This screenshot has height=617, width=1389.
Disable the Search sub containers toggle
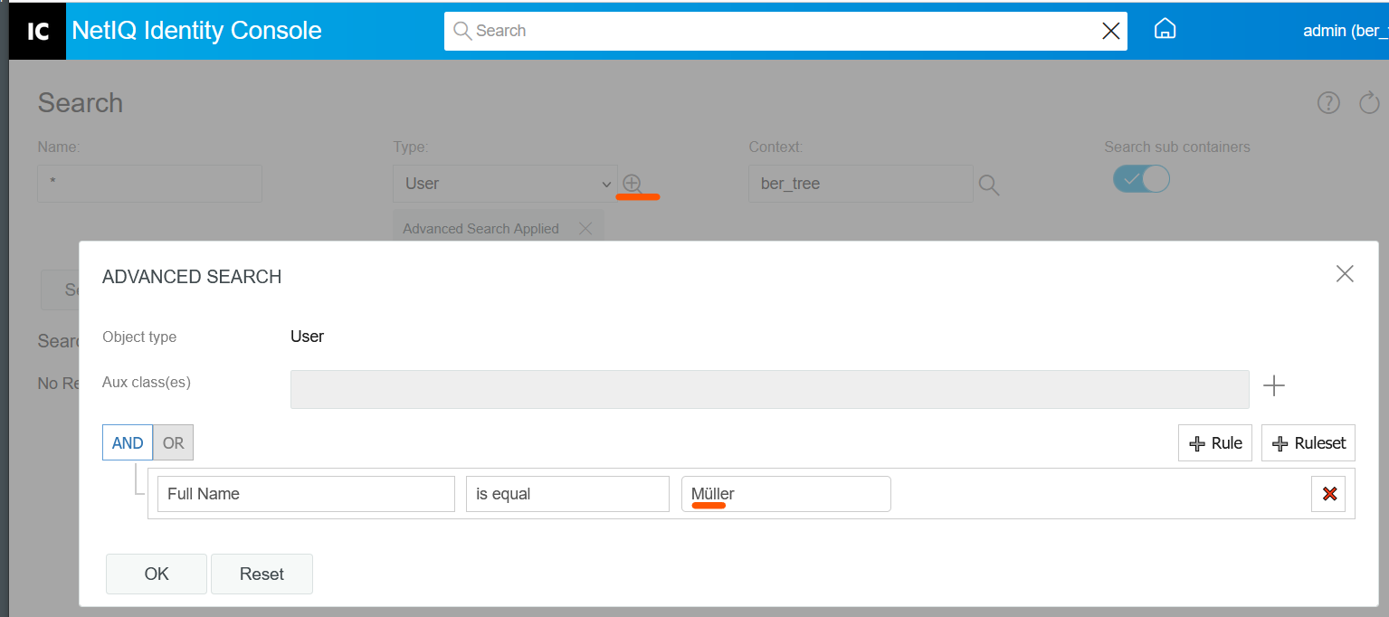coord(1140,178)
